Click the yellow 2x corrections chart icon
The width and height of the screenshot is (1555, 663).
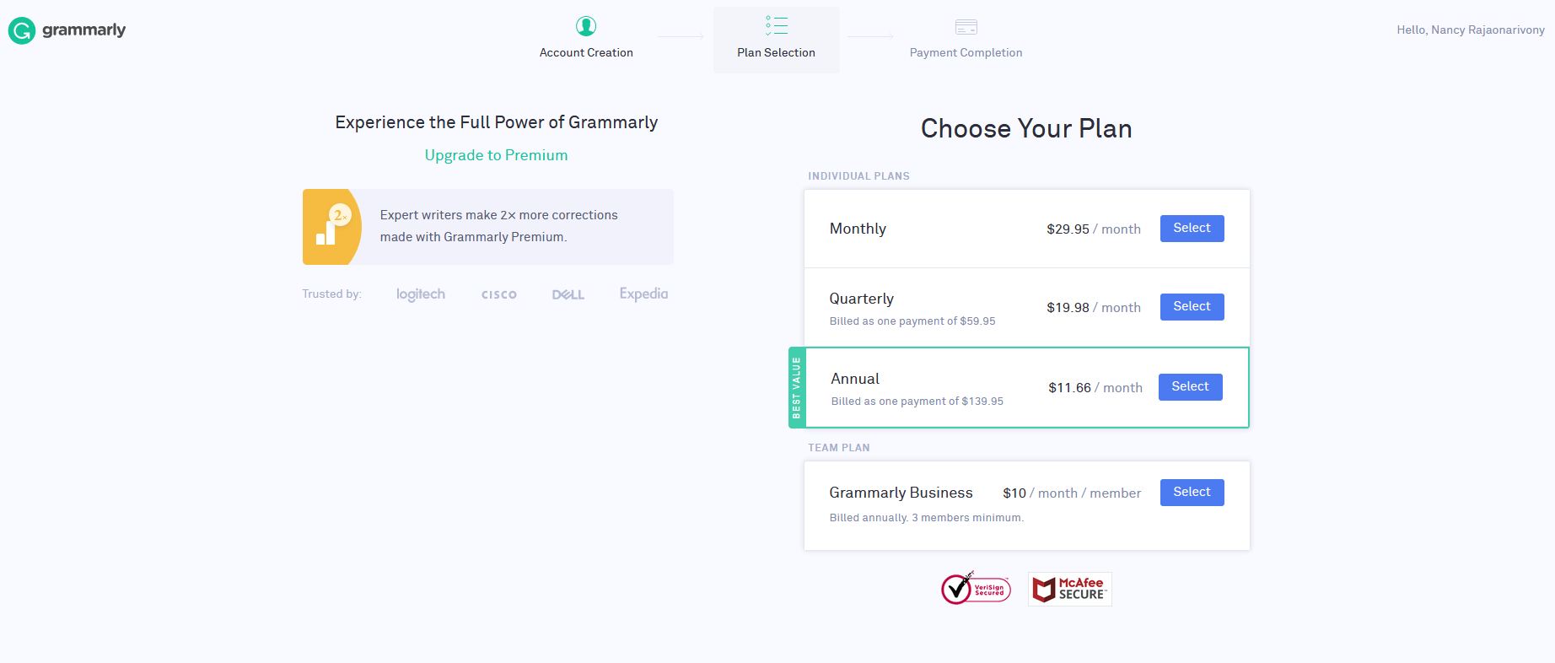332,227
